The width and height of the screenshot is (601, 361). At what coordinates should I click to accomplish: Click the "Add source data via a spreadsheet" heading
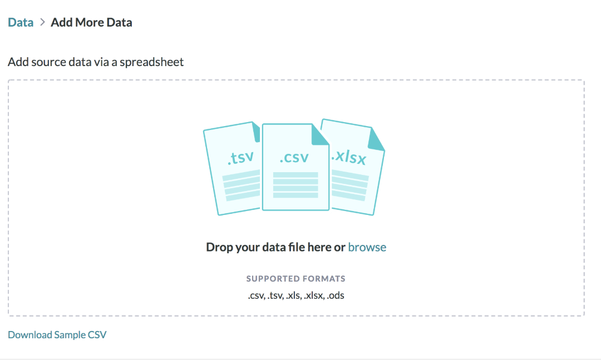click(x=96, y=62)
